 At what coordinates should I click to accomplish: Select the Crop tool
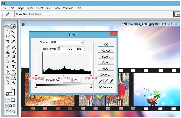click(8, 41)
